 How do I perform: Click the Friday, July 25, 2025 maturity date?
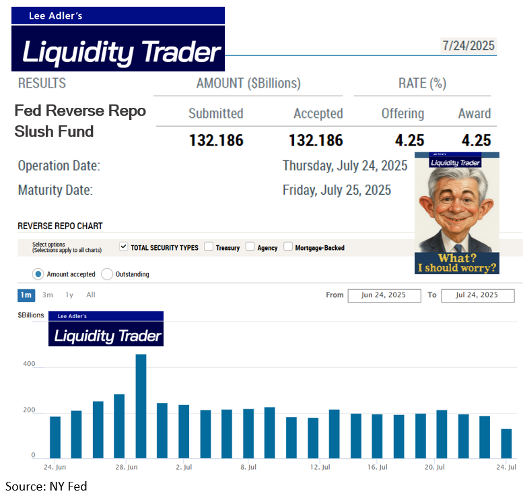337,190
